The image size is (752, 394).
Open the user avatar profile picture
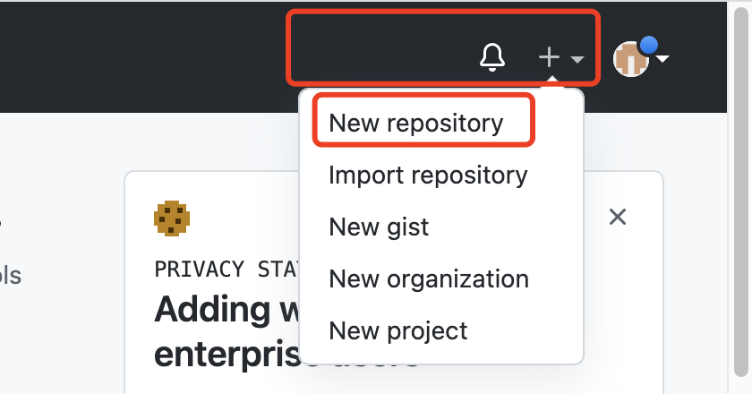click(630, 59)
